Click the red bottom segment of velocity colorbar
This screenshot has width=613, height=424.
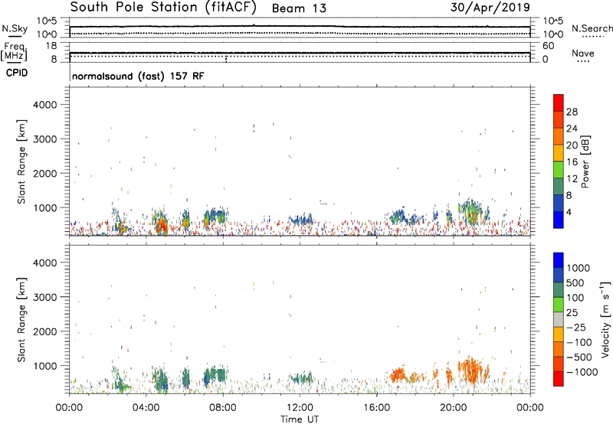tap(559, 379)
